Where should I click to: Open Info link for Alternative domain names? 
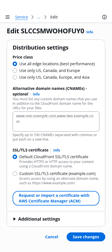(x=36, y=94)
